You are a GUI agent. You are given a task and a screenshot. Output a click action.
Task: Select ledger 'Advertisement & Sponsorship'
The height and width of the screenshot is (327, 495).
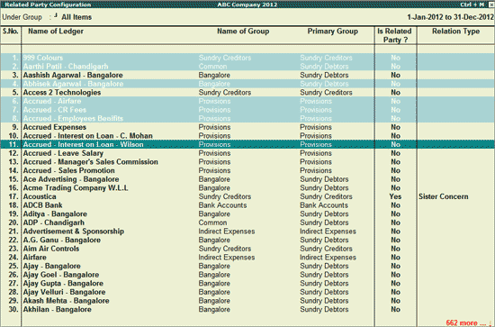tap(74, 232)
